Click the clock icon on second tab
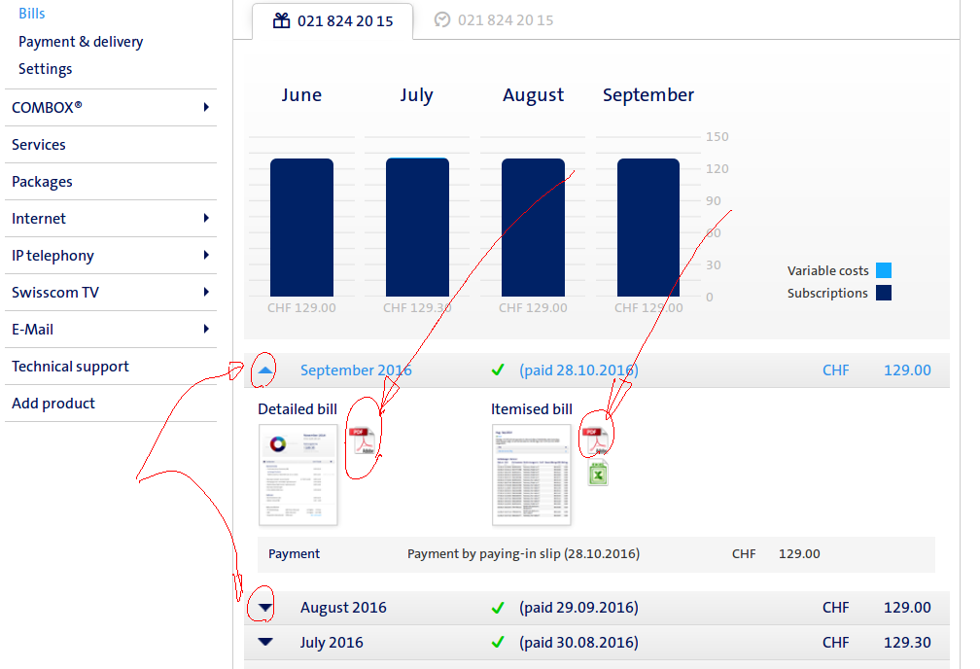This screenshot has width=980, height=669. coord(442,19)
